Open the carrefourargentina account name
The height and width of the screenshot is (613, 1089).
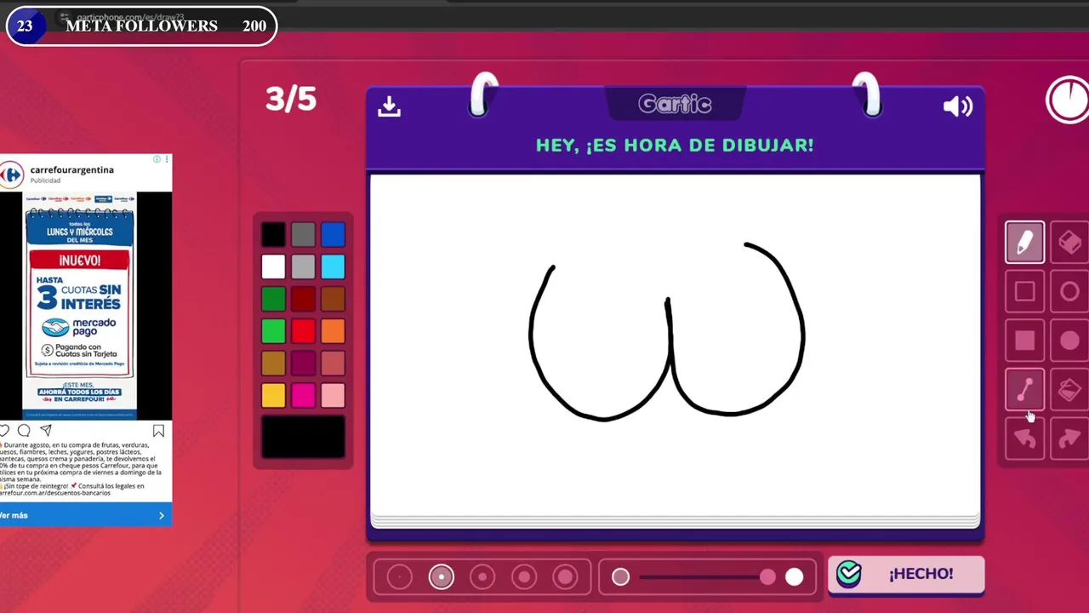[72, 169]
